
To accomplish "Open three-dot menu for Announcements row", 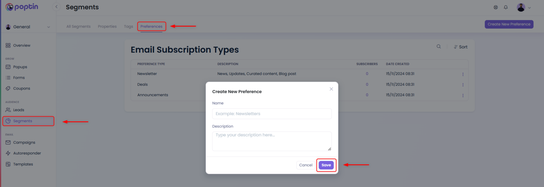I will (463, 95).
